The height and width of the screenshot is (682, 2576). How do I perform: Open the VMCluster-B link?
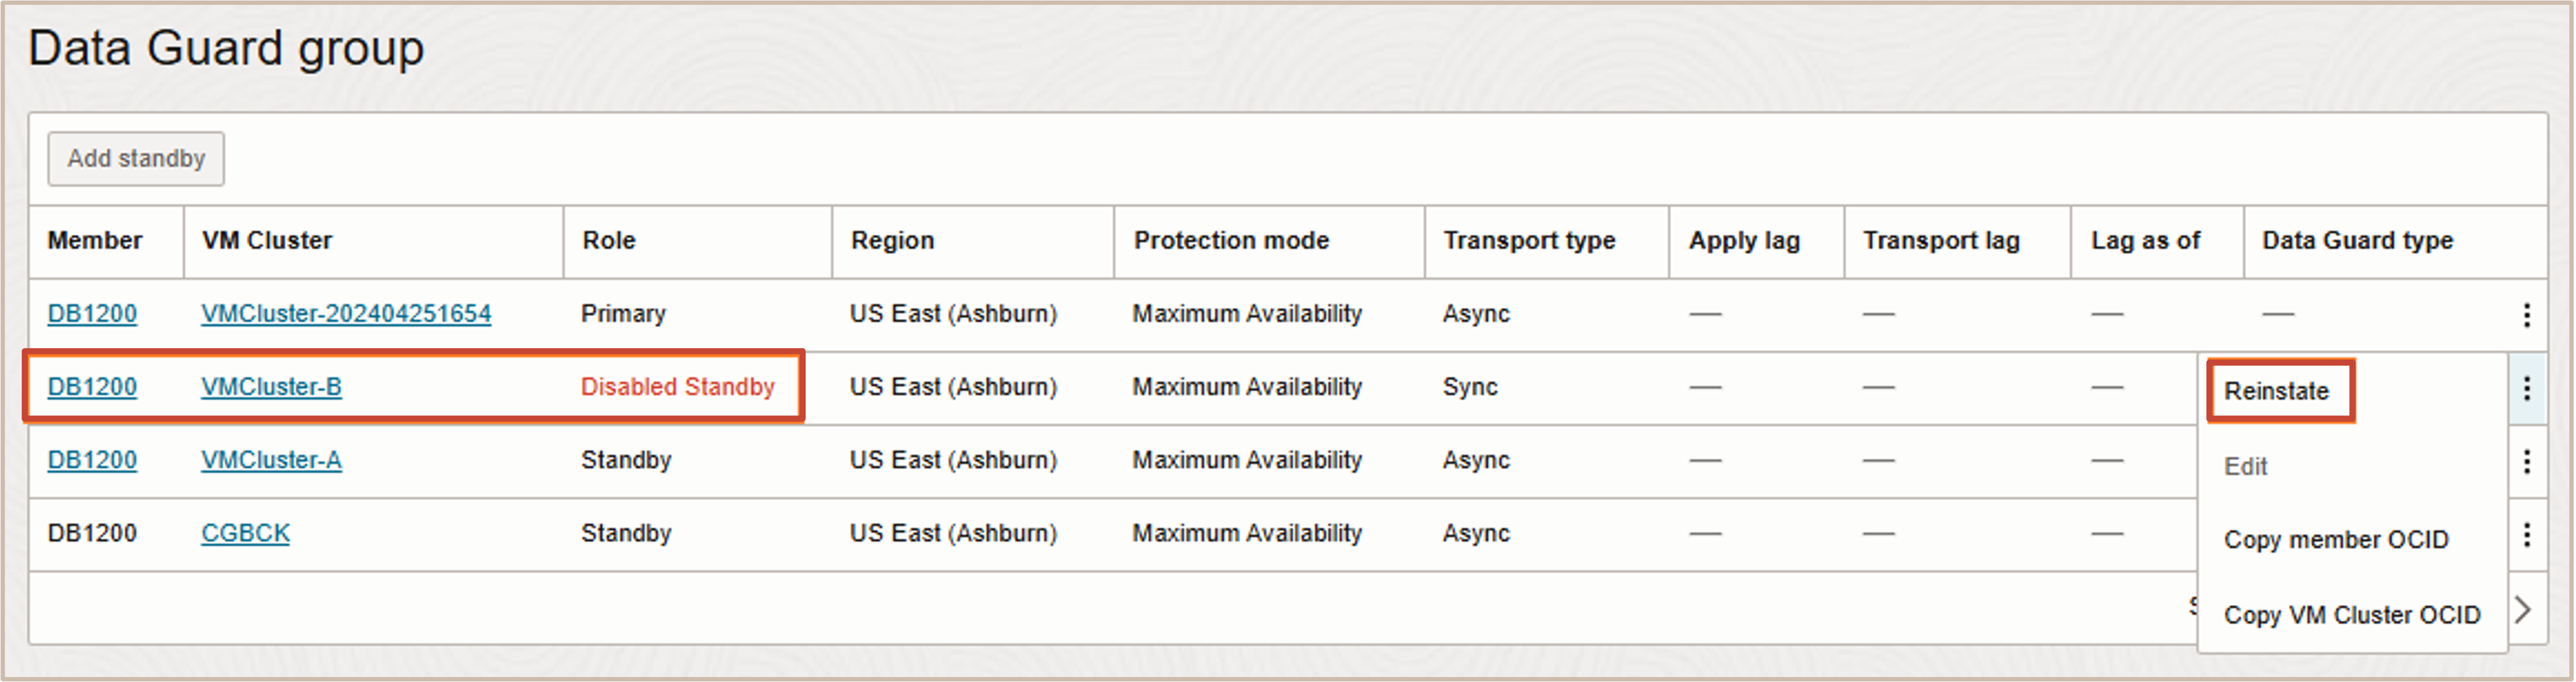pos(271,387)
